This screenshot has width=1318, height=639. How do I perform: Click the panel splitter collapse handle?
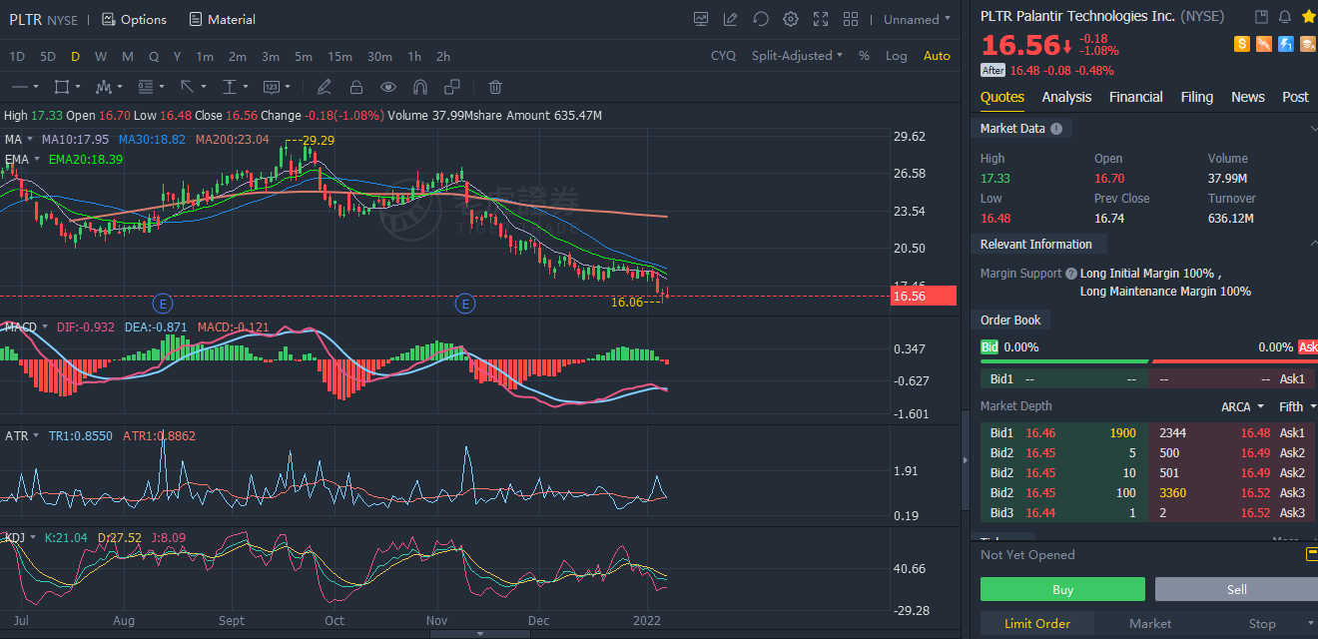pyautogui.click(x=965, y=458)
